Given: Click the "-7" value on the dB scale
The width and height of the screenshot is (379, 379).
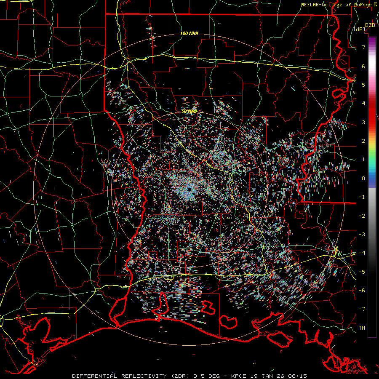Looking at the screenshot, I should point(362,309).
